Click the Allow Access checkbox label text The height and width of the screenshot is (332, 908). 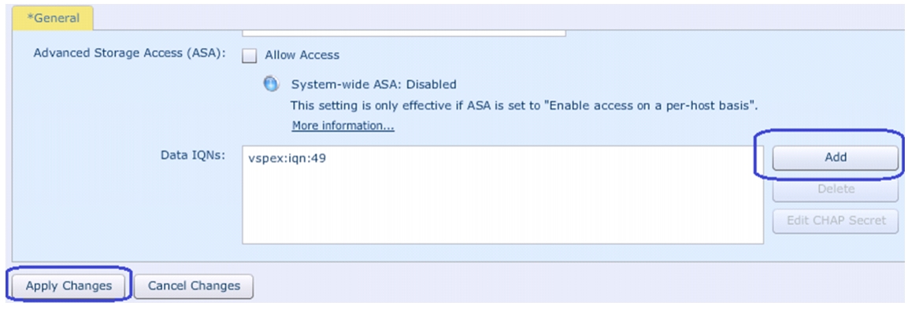[302, 55]
